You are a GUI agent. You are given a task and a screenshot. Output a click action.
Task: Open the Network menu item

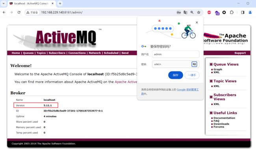click(95, 53)
